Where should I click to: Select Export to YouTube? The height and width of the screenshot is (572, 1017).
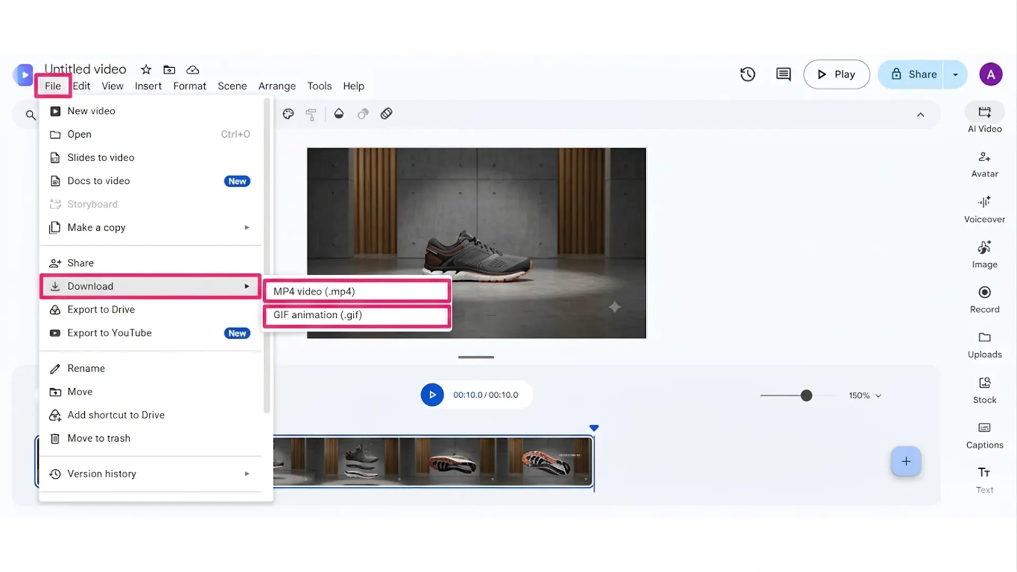(x=150, y=333)
